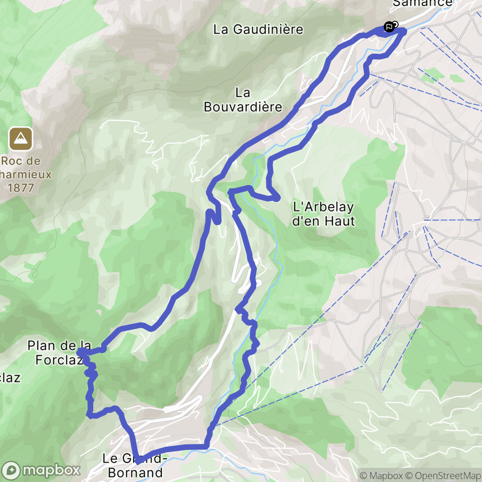Viewport: 482px width, 482px height.
Task: Click the Mapbox compass circle in logo
Action: (x=11, y=471)
